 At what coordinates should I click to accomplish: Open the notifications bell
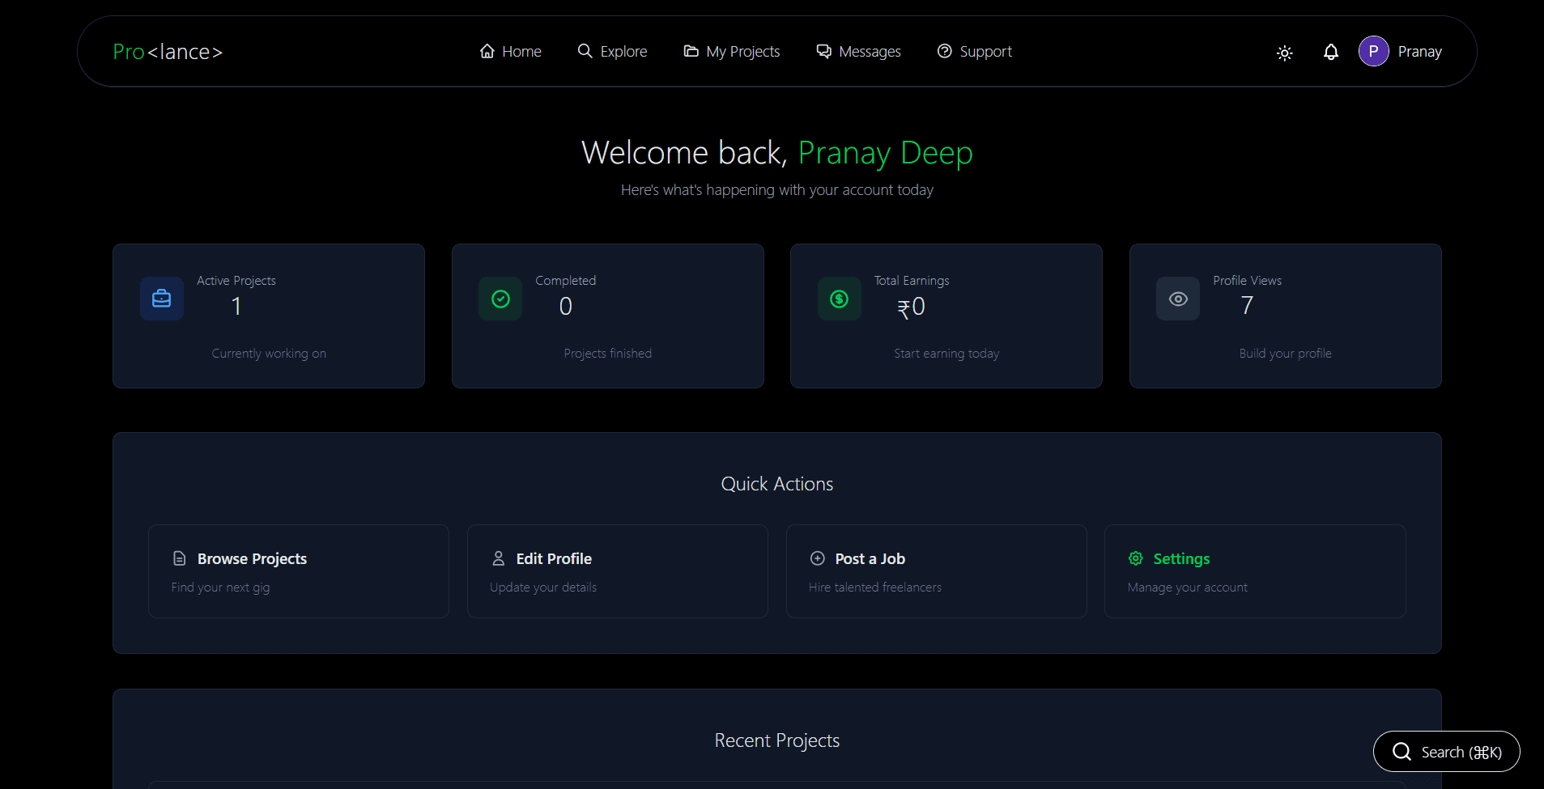1330,52
